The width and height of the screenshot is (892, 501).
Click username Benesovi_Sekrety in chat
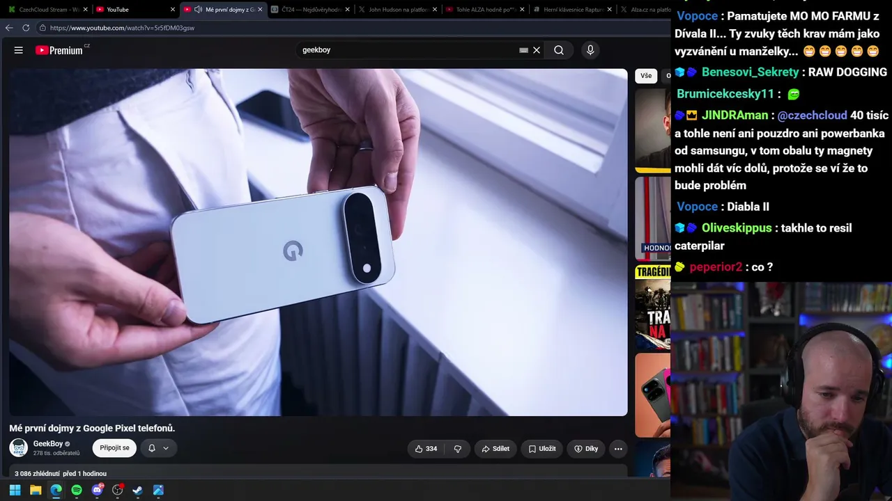click(750, 72)
